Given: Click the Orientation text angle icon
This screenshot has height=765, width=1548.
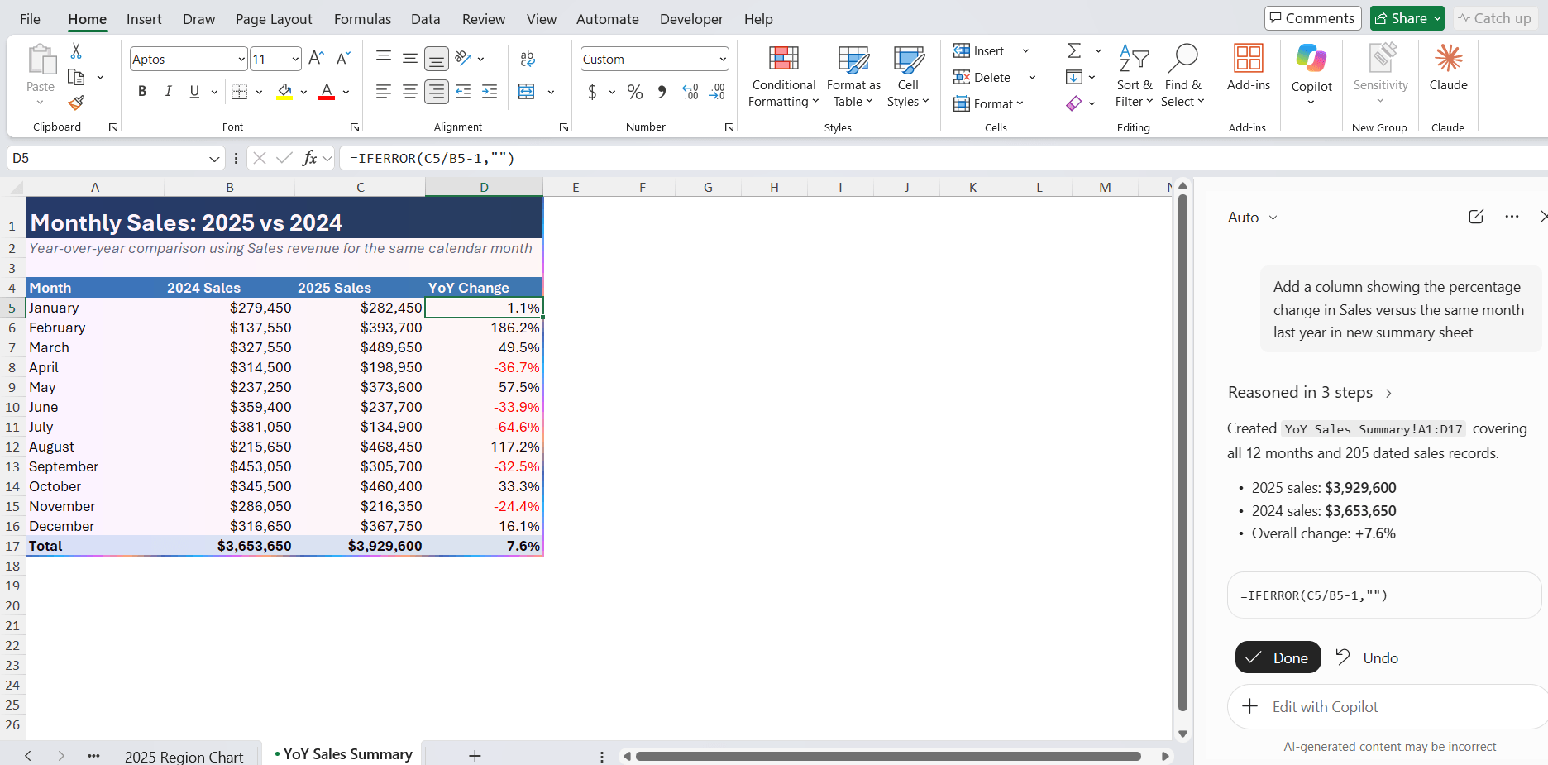Looking at the screenshot, I should [x=463, y=58].
